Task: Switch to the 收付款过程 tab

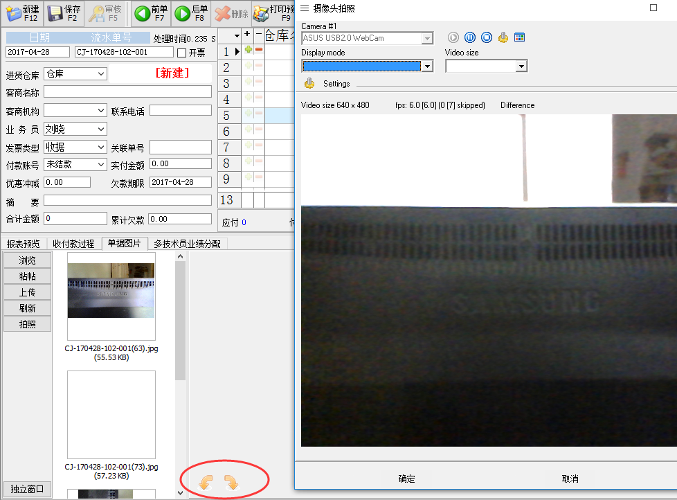Action: [73, 244]
